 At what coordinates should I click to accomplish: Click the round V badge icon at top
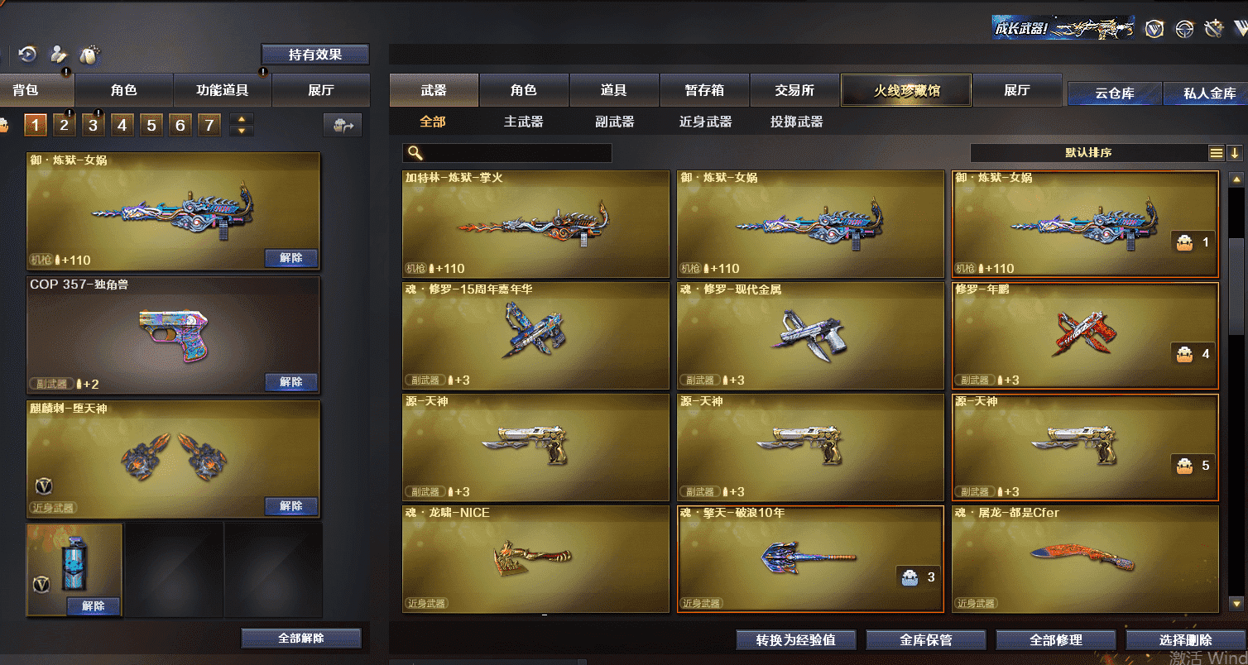pos(1154,29)
